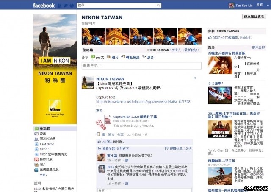Select 朋友的動態 in left sidebar

pyautogui.click(x=47, y=139)
